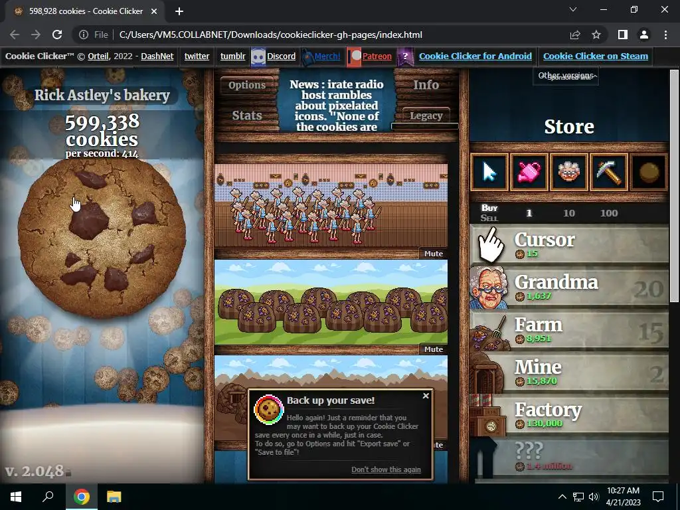Open a new browser tab

pyautogui.click(x=179, y=11)
